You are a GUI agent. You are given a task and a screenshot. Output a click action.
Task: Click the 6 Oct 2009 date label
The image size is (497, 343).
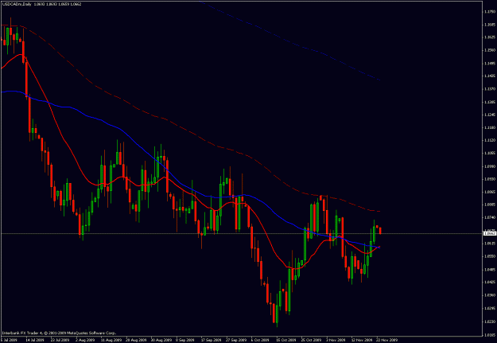(x=258, y=340)
